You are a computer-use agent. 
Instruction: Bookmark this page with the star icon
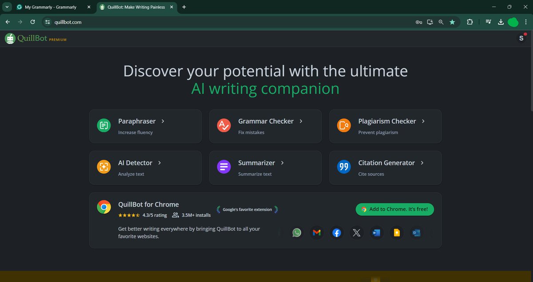pyautogui.click(x=452, y=22)
